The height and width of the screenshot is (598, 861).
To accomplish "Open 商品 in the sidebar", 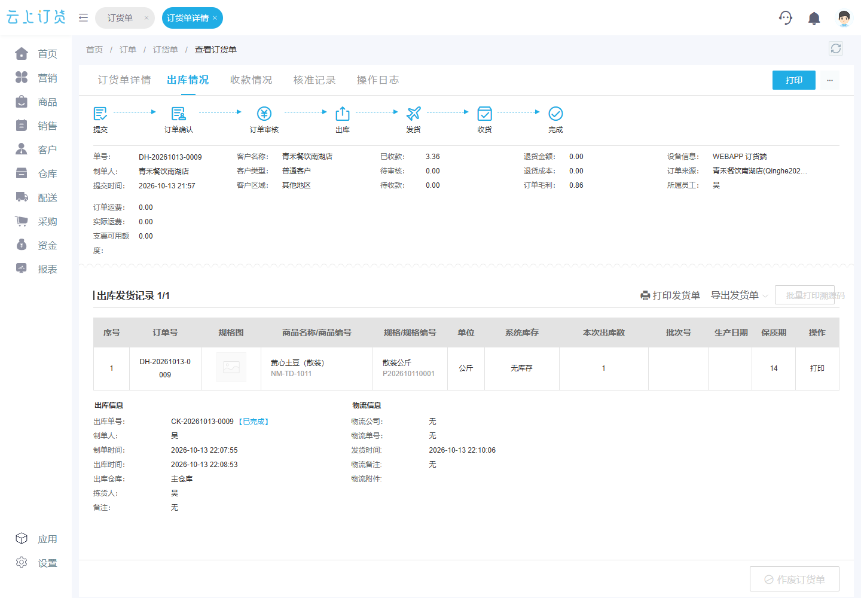I will (36, 102).
